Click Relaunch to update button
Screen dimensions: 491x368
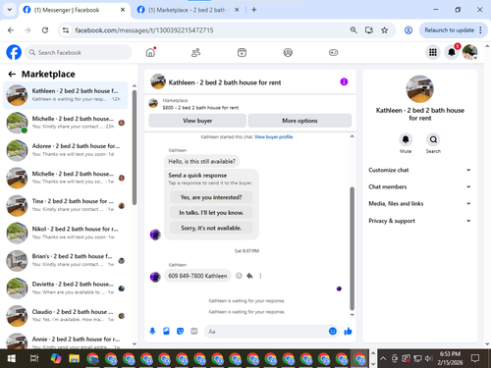[x=449, y=30]
